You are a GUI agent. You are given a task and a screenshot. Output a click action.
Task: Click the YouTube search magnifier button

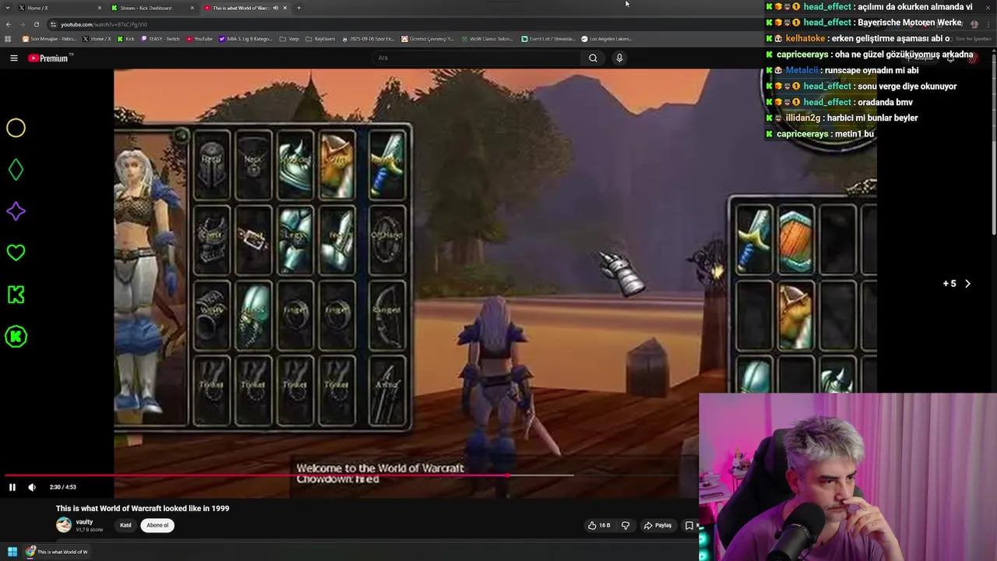click(593, 58)
